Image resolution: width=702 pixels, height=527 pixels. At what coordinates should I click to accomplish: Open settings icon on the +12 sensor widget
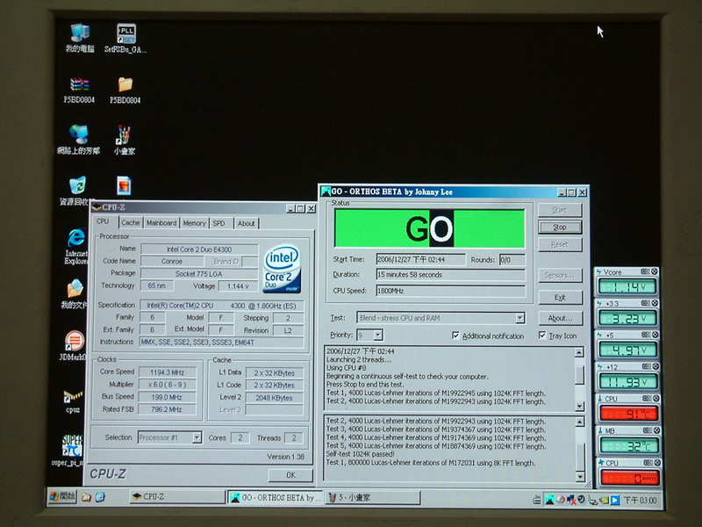(646, 366)
